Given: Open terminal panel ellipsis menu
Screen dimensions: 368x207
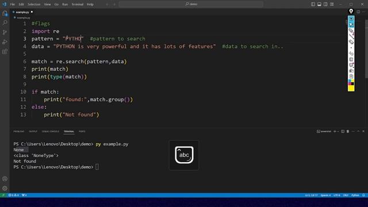Looking at the screenshot, I should 353,132.
